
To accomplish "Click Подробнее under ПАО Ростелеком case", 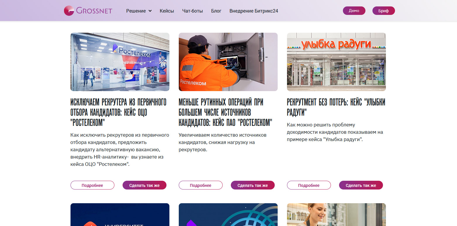I will tap(201, 185).
